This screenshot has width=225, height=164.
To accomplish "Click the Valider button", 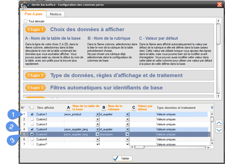I will [122, 158].
